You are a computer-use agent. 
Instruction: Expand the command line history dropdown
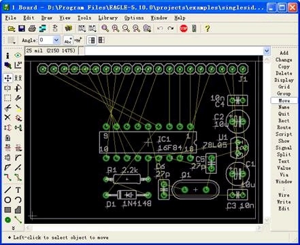tap(267, 50)
